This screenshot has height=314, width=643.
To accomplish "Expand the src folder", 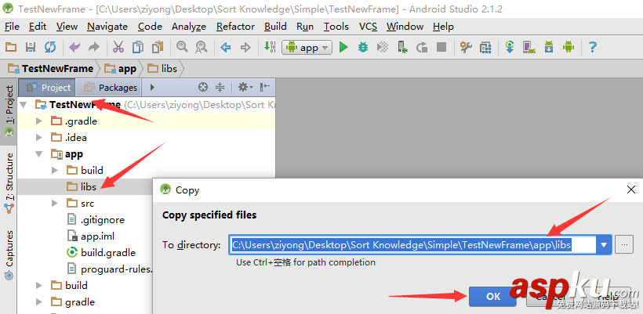I will (55, 204).
